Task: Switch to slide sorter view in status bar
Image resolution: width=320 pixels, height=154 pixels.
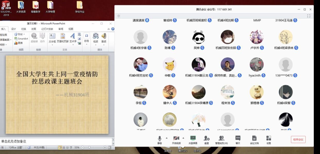Action: [x=64, y=148]
